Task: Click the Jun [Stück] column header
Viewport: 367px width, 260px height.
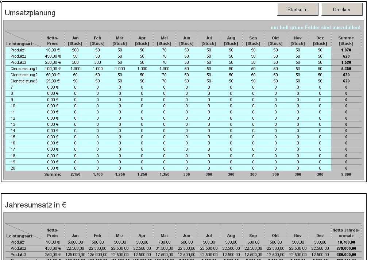Action: click(186, 41)
